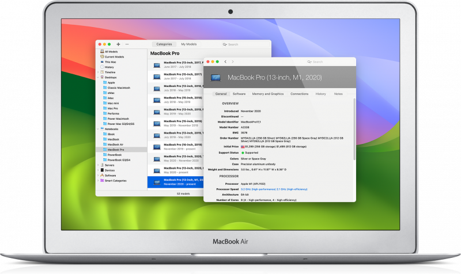Viewport: 461px width, 274px height.
Task: Select MacBook Pro (15-inch, 2017) row
Action: click(x=176, y=77)
